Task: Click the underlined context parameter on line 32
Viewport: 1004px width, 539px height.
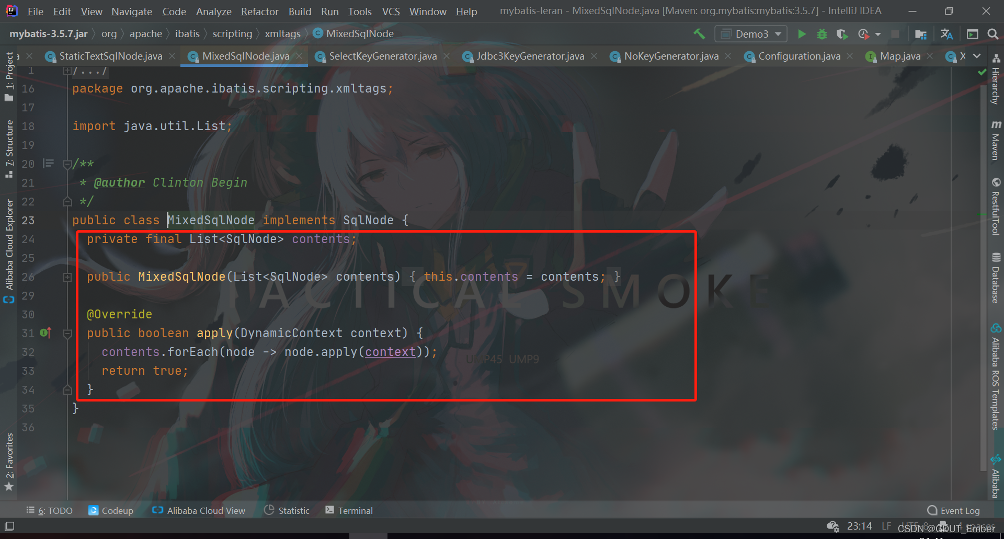Action: (390, 352)
